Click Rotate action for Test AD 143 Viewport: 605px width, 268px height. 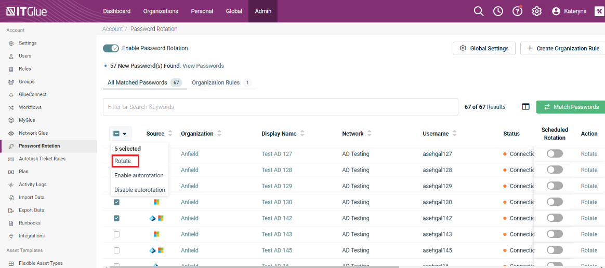pos(589,234)
